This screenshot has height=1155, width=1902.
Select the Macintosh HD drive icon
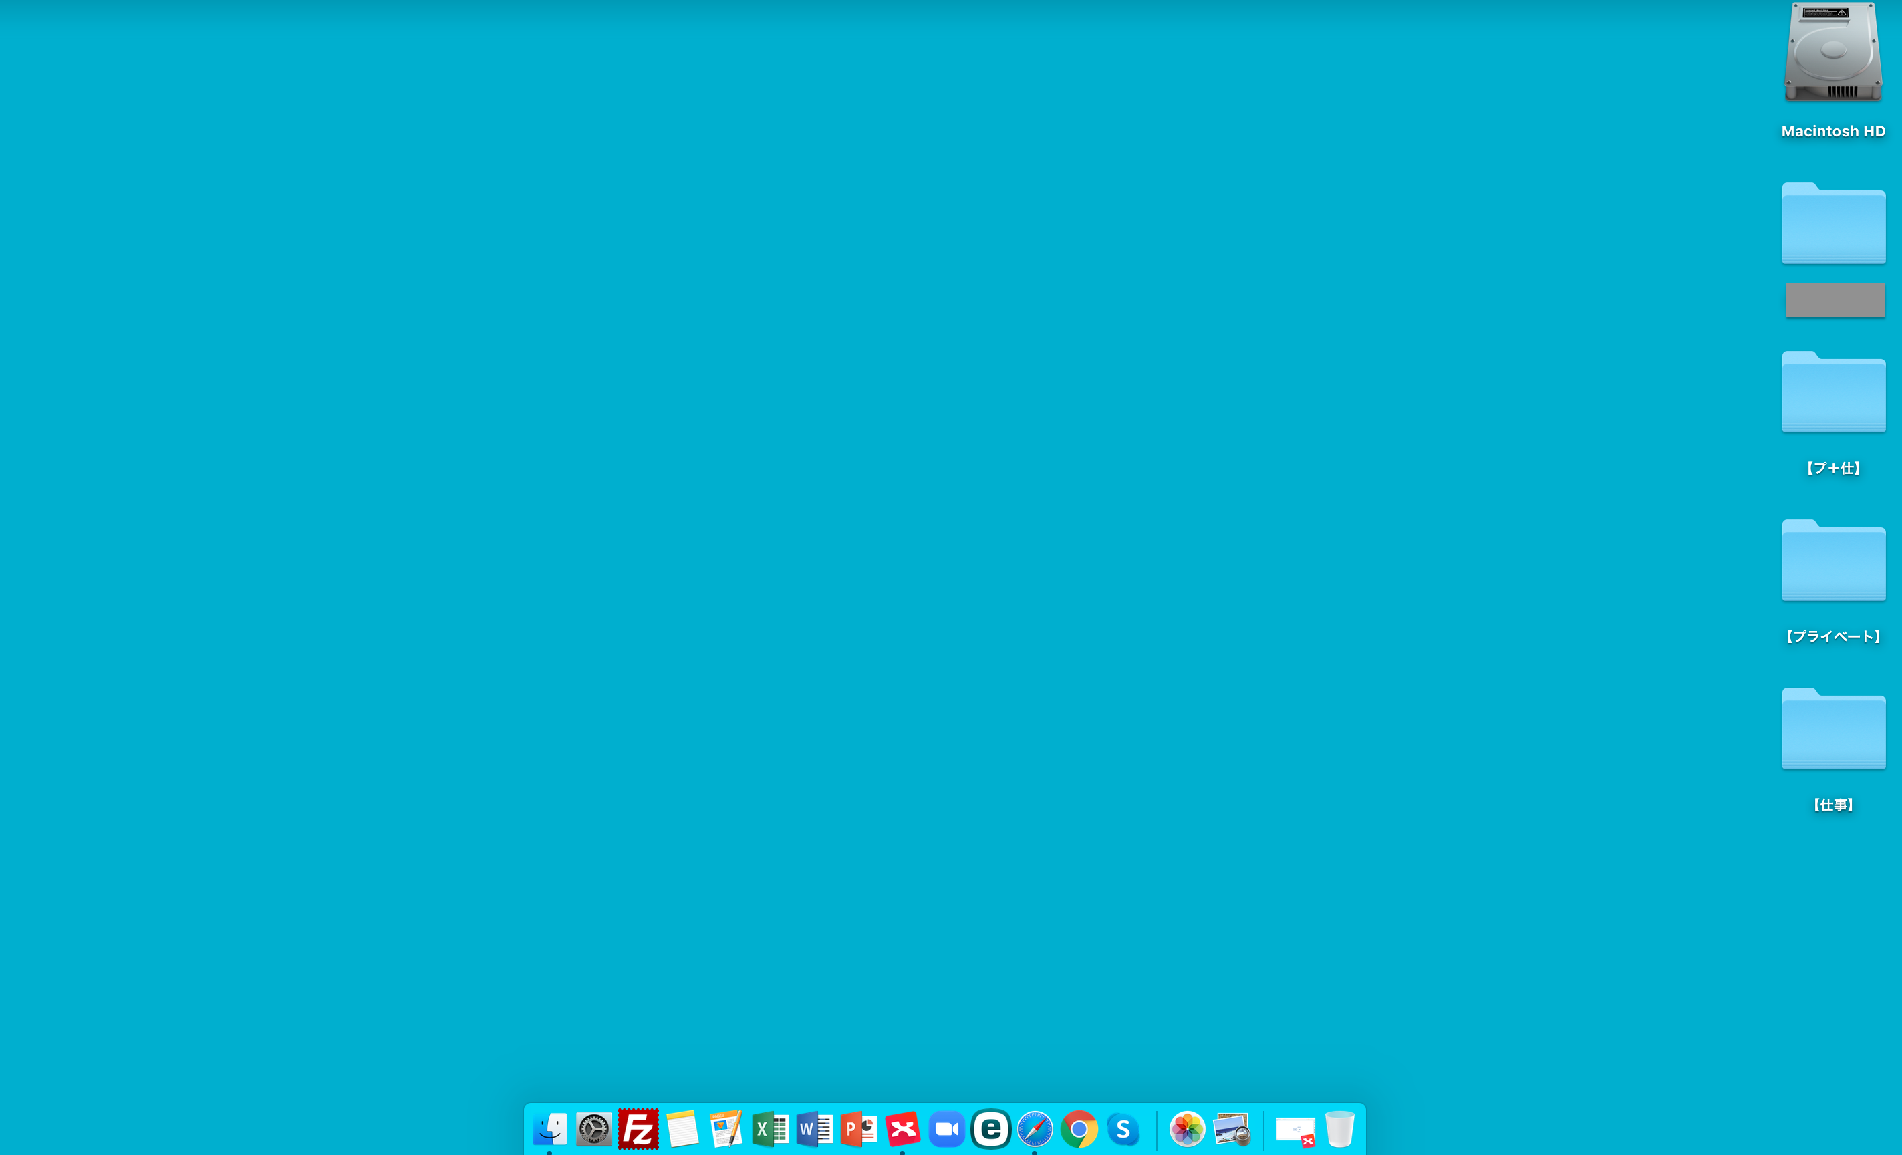[x=1832, y=54]
